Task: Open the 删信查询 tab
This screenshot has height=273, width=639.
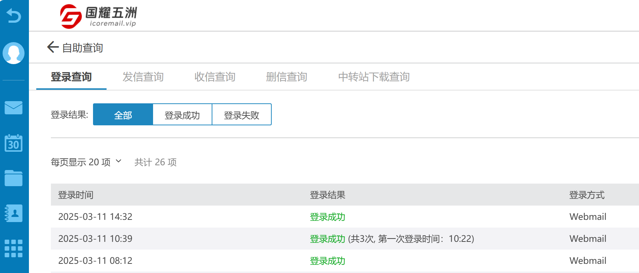Action: point(286,77)
